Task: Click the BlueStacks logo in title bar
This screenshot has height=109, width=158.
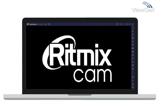Action: [x=28, y=24]
